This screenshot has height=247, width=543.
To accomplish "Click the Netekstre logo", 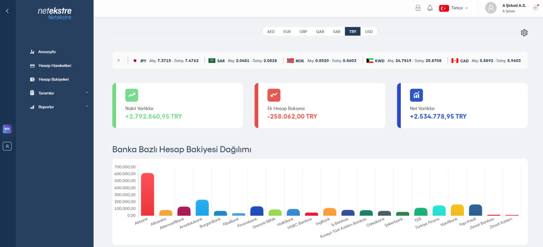I will 55,13.
